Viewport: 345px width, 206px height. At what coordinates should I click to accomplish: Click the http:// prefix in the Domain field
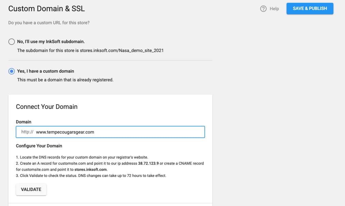pos(27,132)
